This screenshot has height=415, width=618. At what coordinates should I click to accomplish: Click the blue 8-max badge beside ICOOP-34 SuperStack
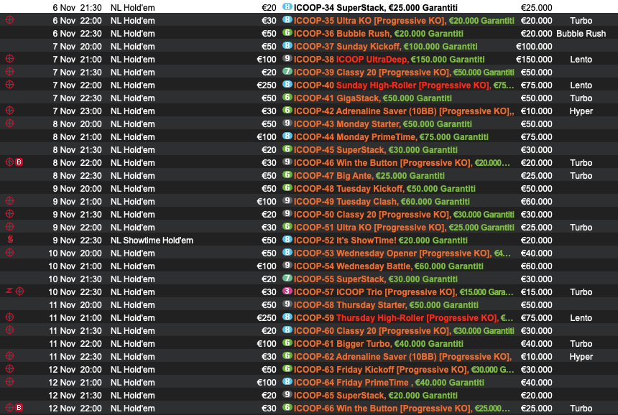pyautogui.click(x=287, y=6)
